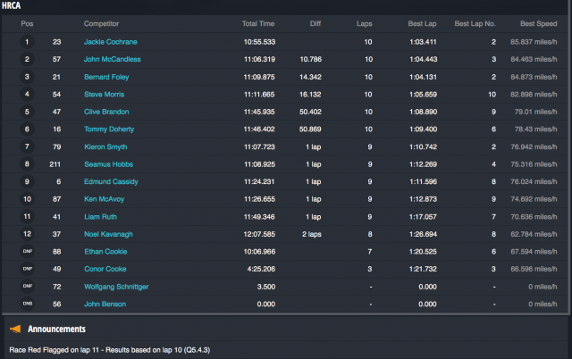Select the position 3 badge for Bernard Foley
Screen dimensions: 572x359
coord(27,76)
